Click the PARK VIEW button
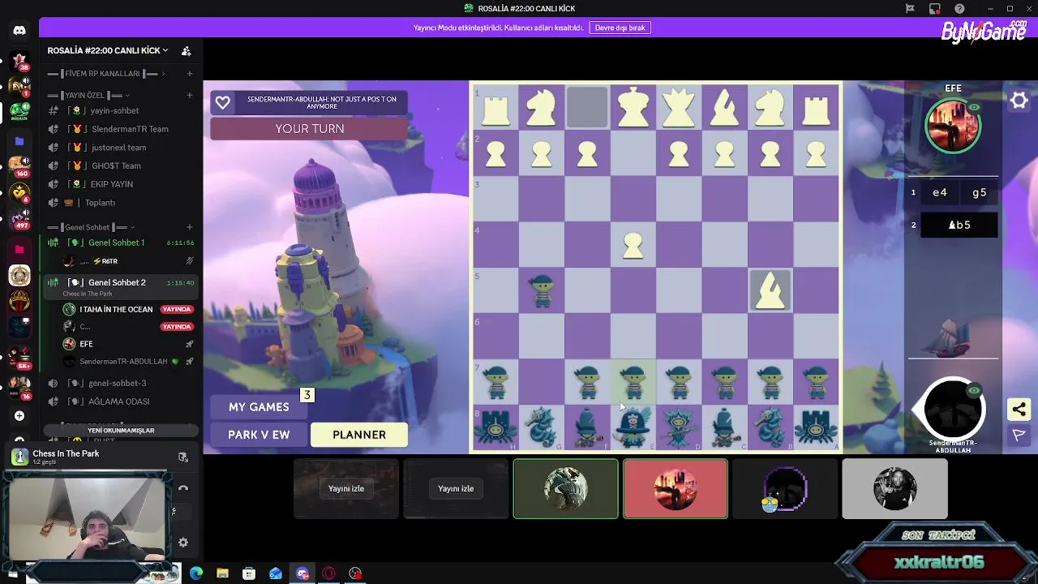The width and height of the screenshot is (1038, 584). (259, 435)
